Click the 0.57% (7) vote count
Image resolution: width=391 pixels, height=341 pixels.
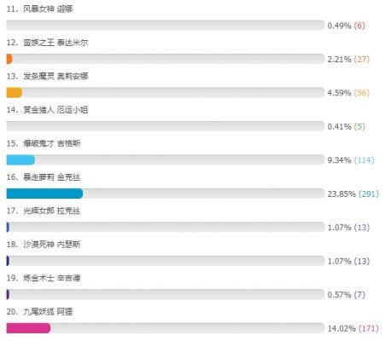(346, 295)
